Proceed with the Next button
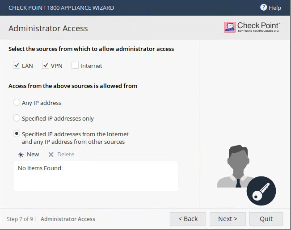 coord(228,219)
